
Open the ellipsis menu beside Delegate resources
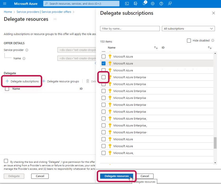pos(55,19)
